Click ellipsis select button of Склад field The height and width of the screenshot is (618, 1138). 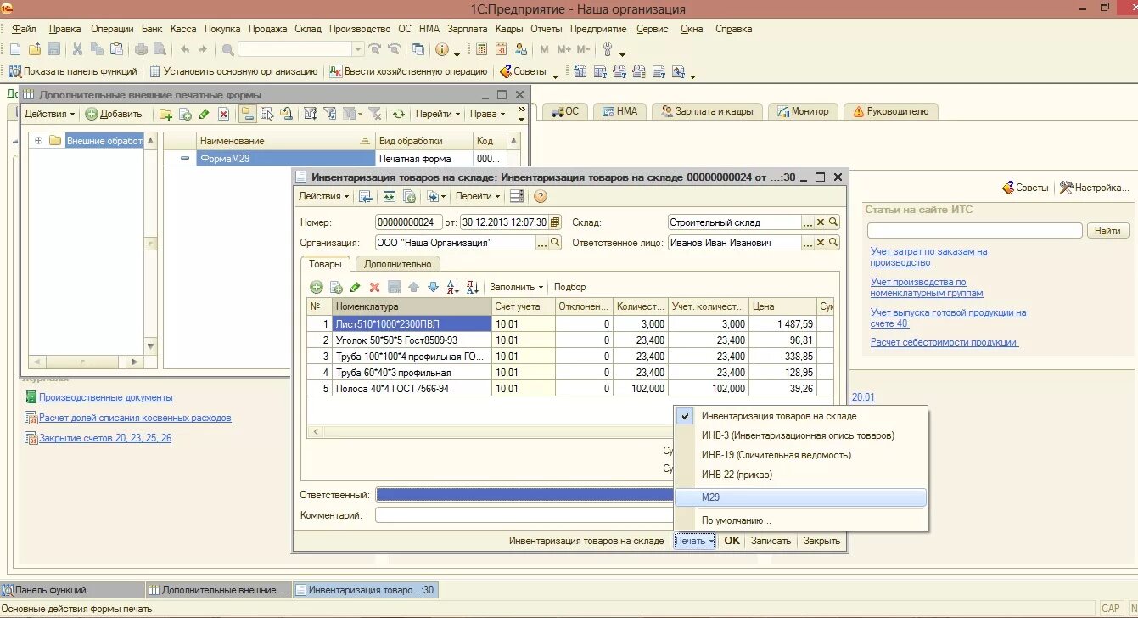coord(808,222)
